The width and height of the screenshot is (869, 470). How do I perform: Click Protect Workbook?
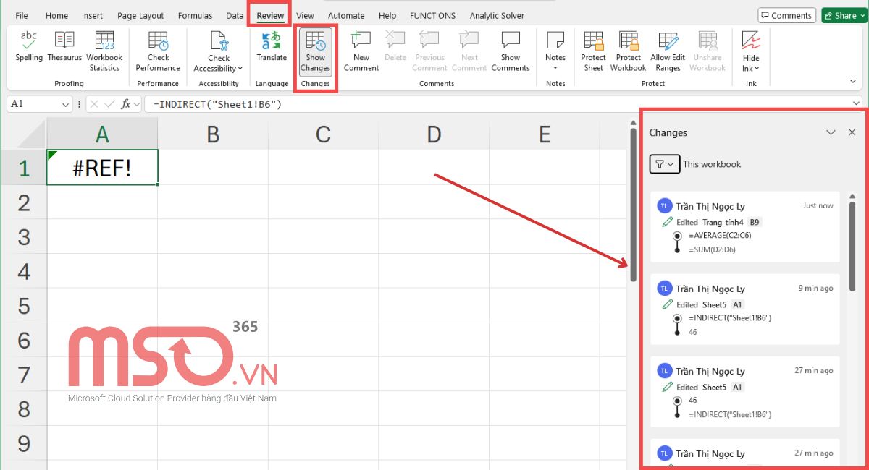tap(628, 51)
